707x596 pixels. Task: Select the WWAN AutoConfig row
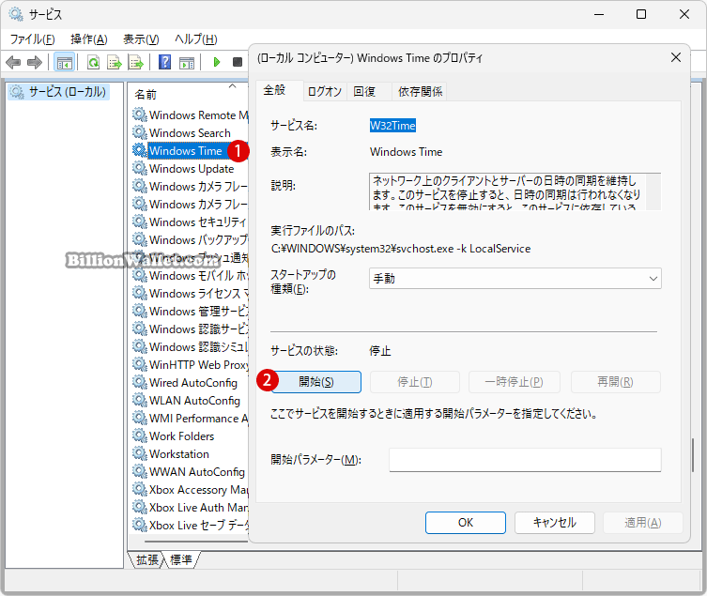tap(190, 471)
